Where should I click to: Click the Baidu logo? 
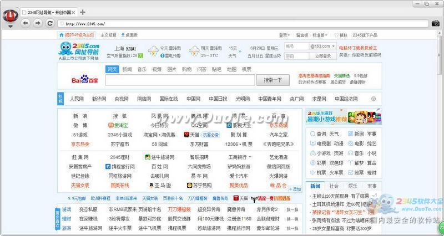pyautogui.click(x=85, y=79)
